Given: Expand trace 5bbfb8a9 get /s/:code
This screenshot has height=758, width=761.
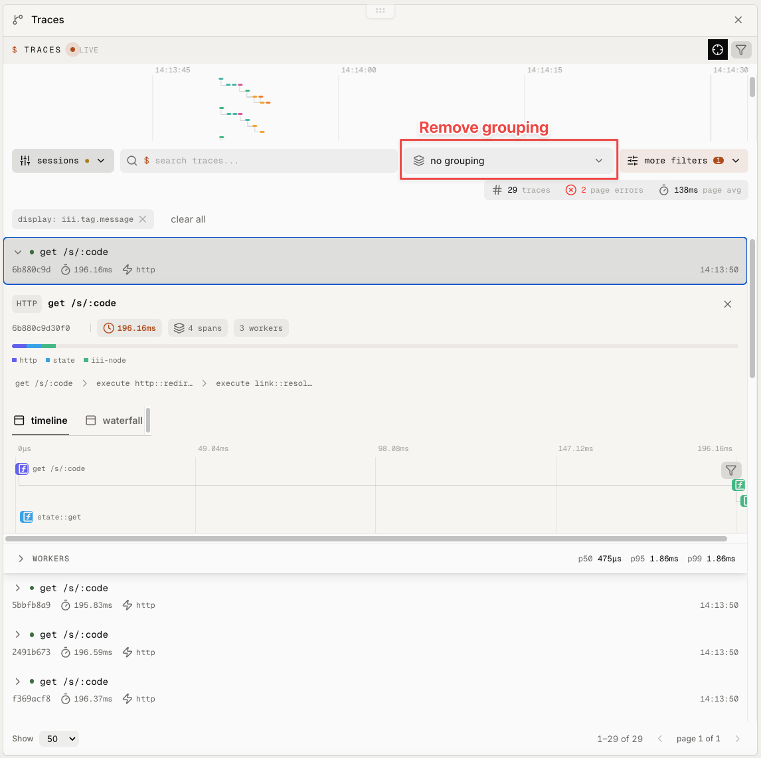Looking at the screenshot, I should [x=18, y=588].
